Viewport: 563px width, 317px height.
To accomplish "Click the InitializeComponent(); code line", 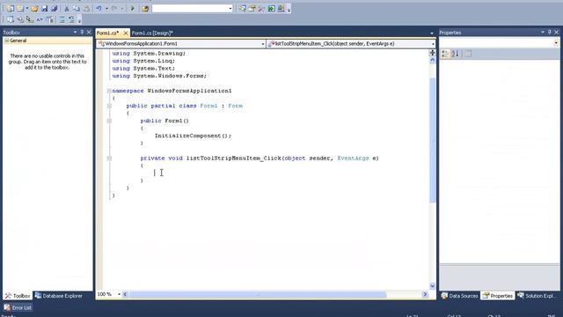I will pyautogui.click(x=194, y=136).
